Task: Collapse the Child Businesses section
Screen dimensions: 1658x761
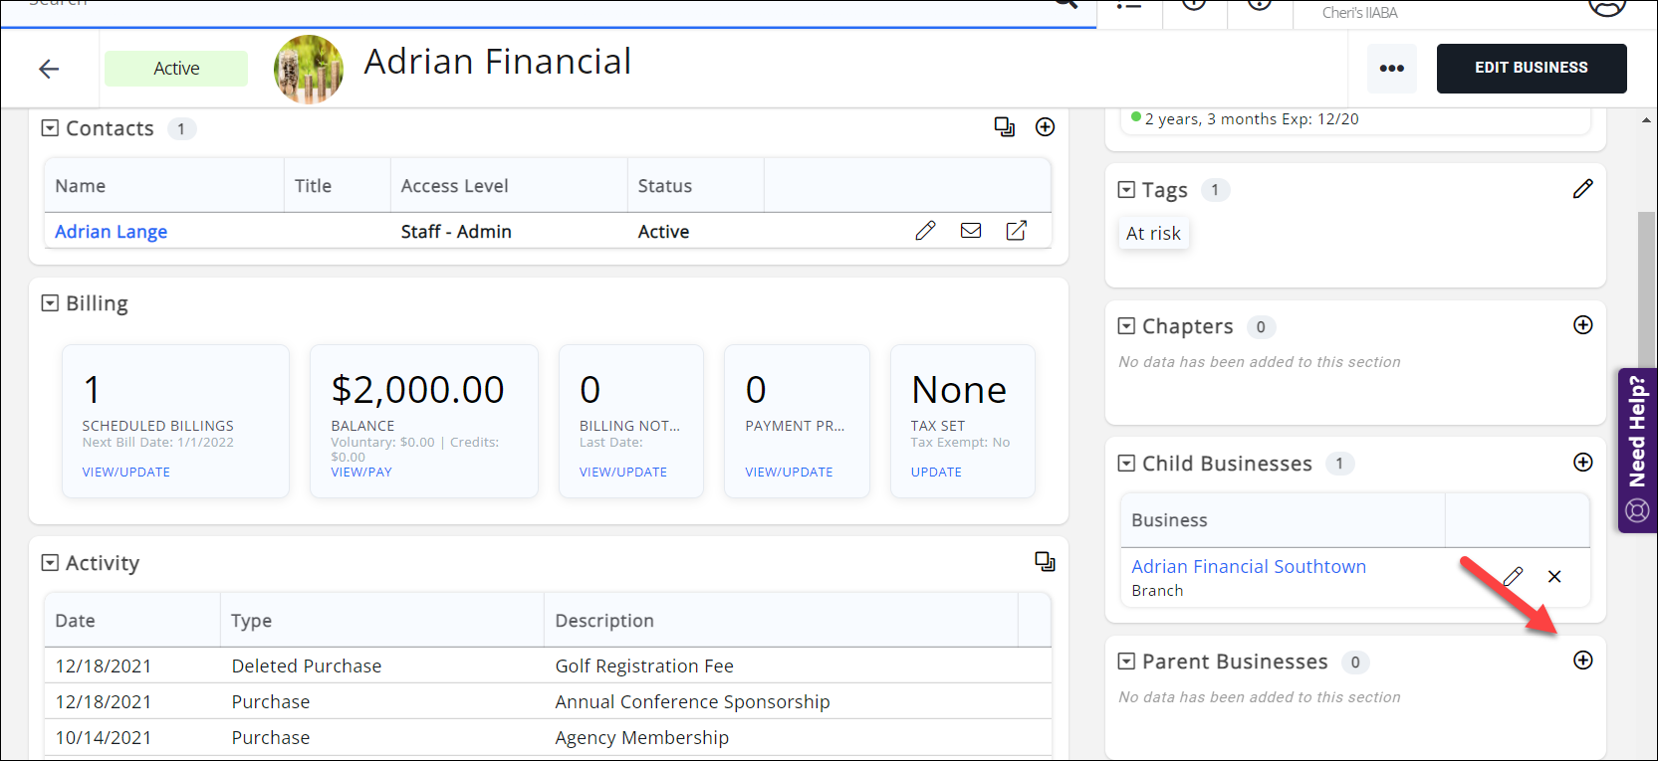Action: click(x=1126, y=464)
